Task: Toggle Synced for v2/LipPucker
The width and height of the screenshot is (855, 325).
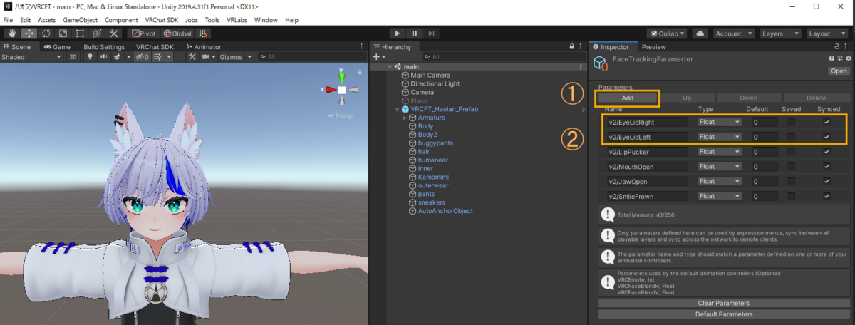Action: pos(826,152)
